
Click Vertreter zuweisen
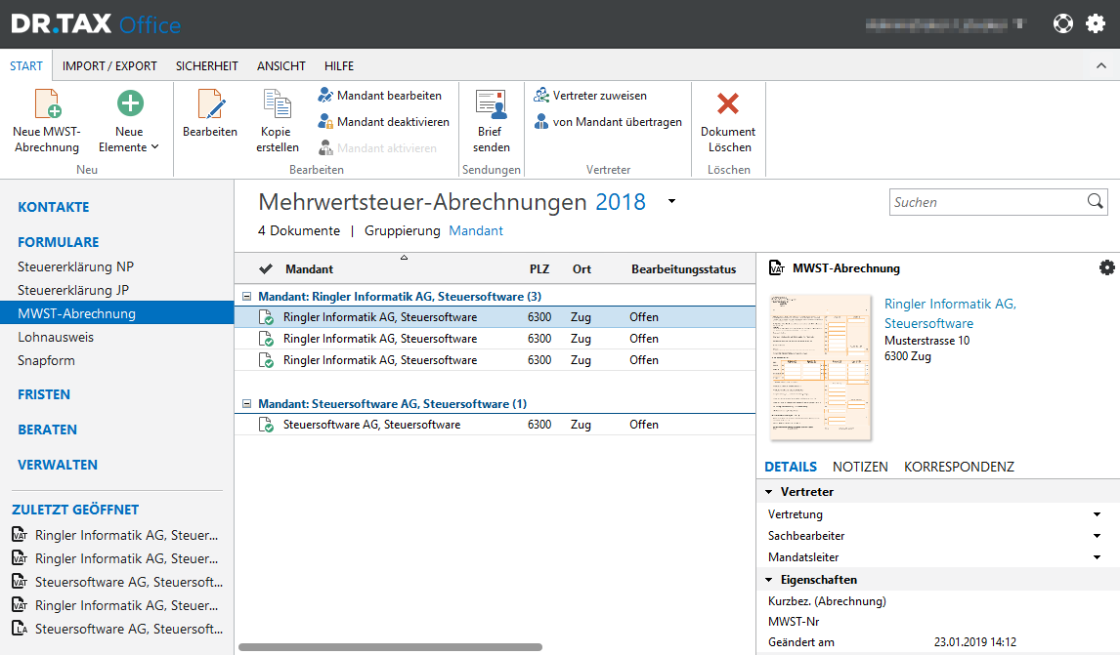coord(590,95)
